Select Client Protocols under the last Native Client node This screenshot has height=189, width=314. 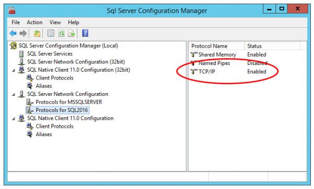click(x=54, y=126)
